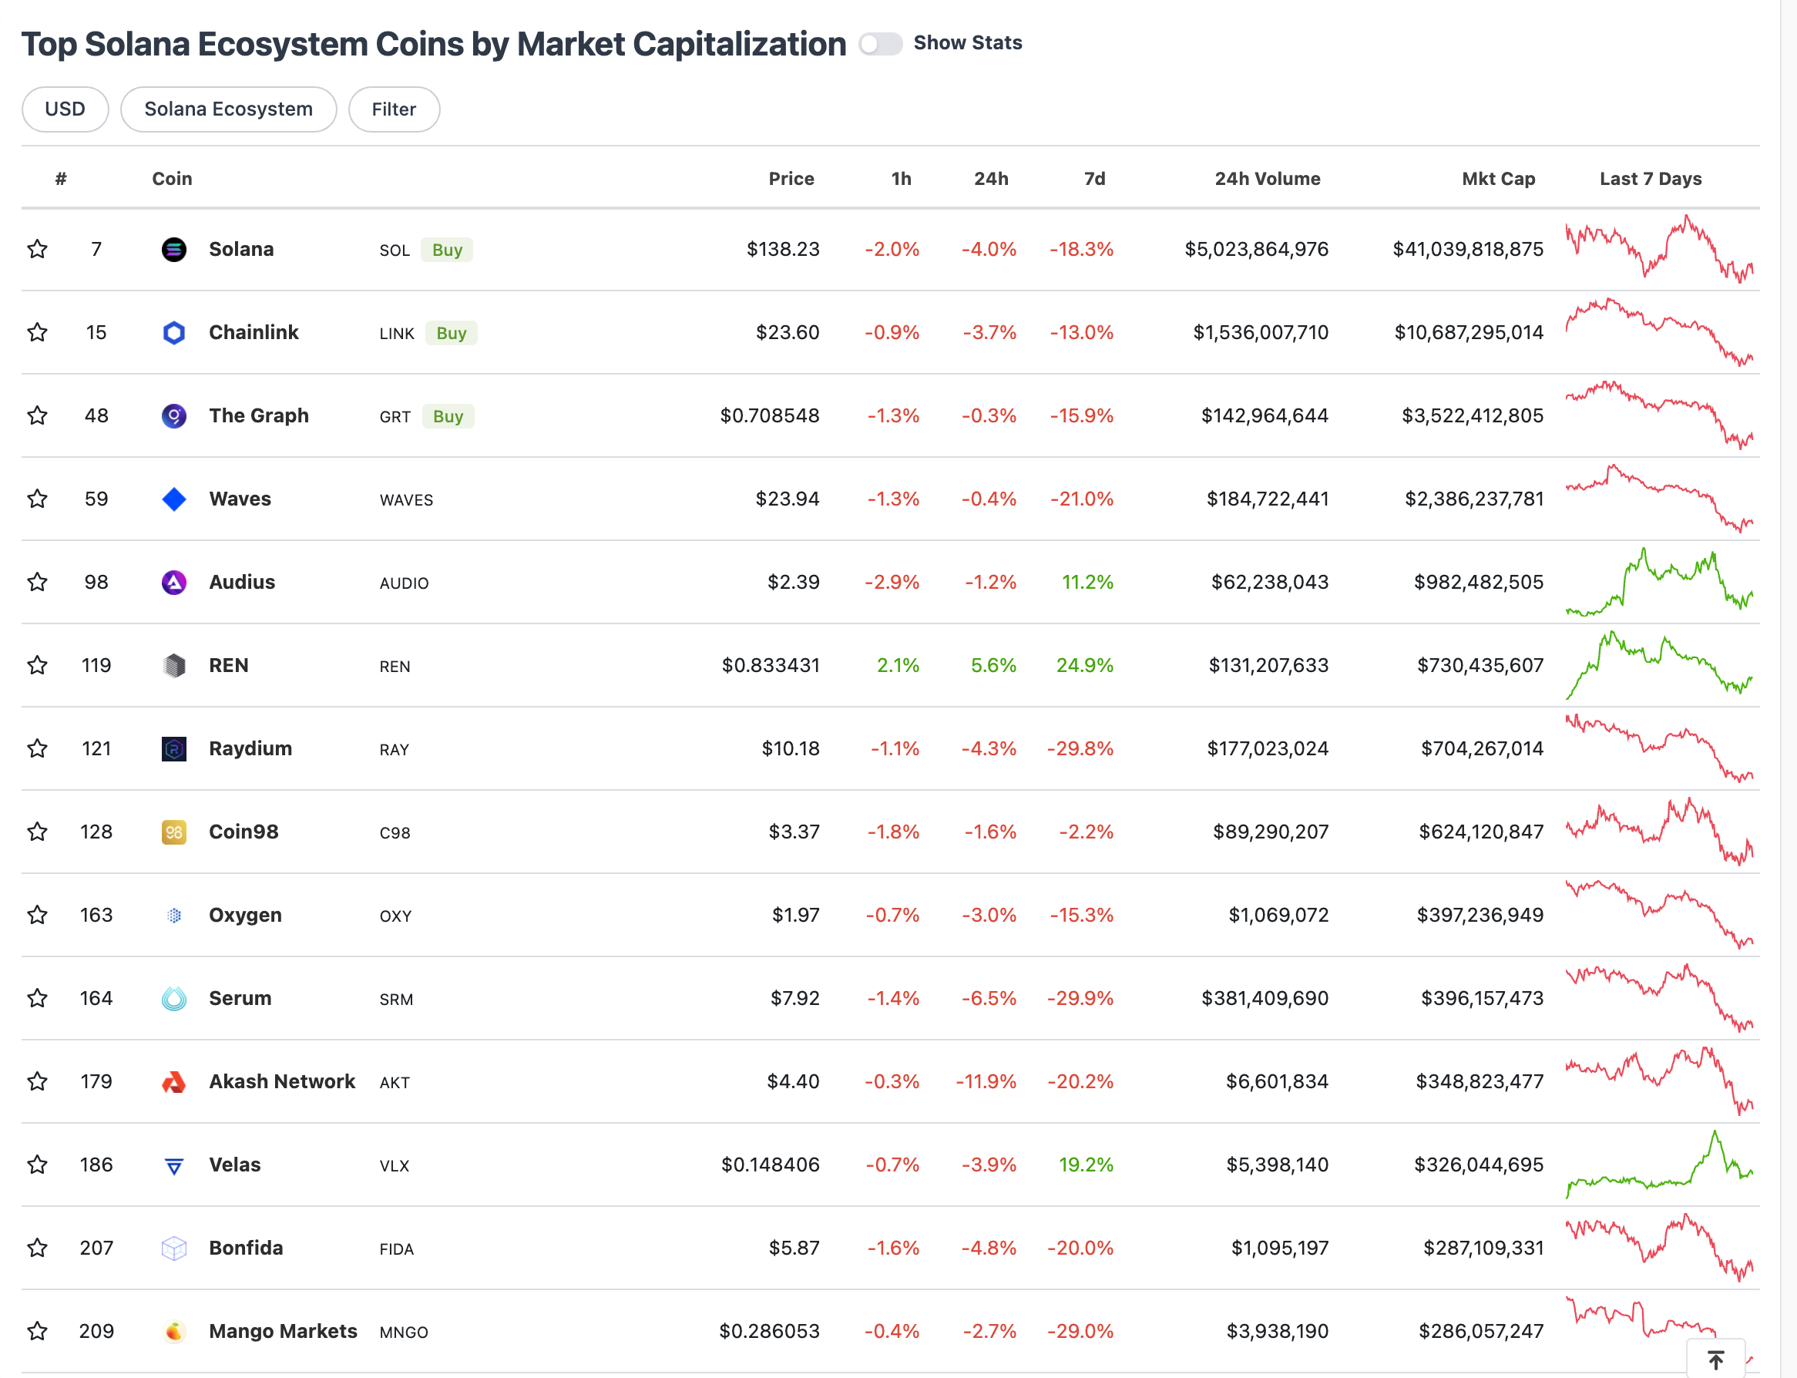This screenshot has height=1378, width=1797.
Task: Click the Oxygen coin logo icon
Action: point(174,916)
